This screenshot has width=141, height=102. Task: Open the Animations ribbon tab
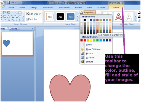point(48,7)
